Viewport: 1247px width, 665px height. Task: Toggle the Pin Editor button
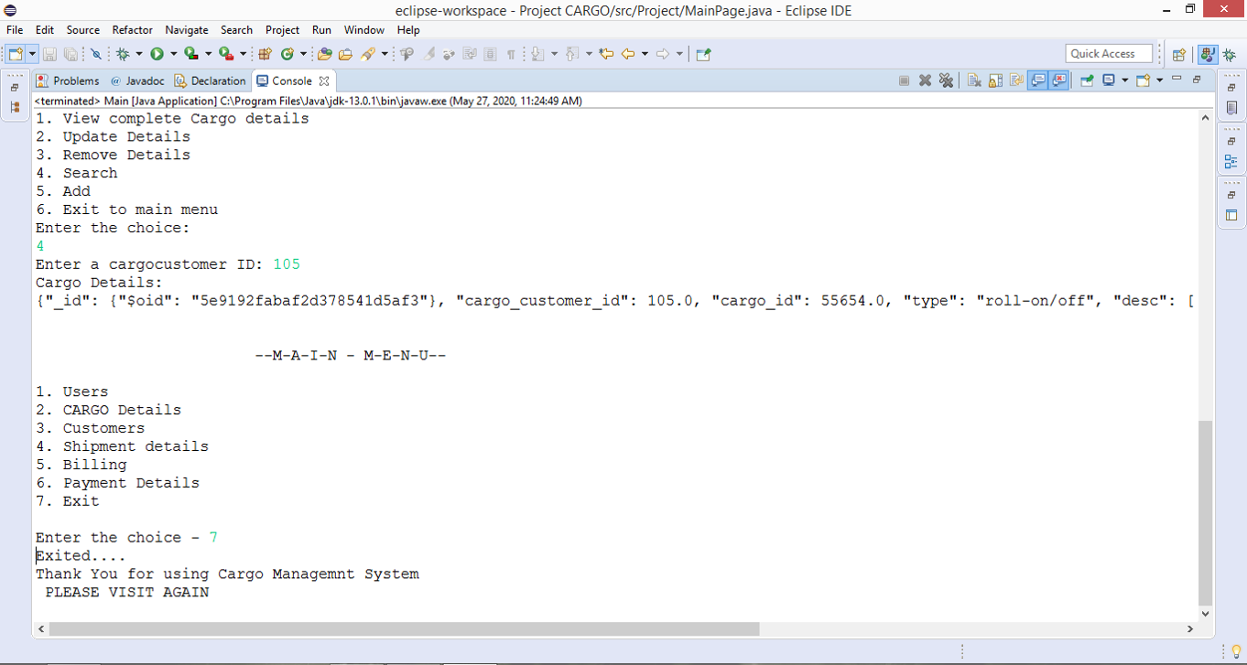(x=702, y=54)
